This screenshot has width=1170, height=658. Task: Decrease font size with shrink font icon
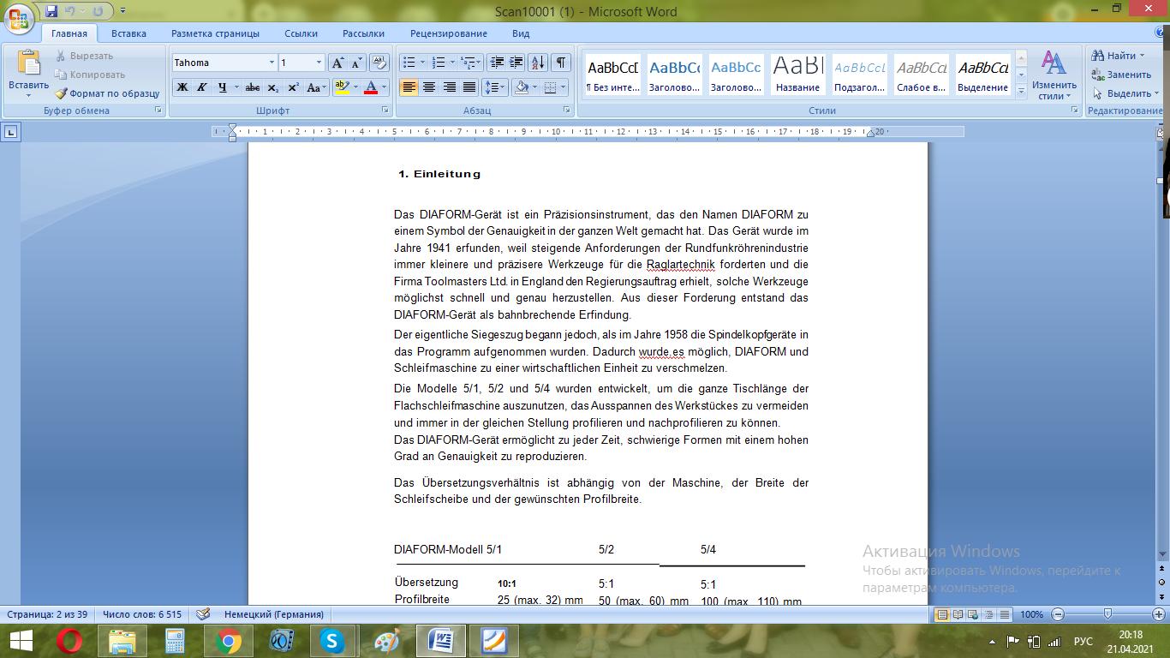pos(357,63)
